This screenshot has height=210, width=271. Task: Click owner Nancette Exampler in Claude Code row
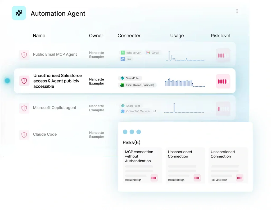[x=96, y=135]
